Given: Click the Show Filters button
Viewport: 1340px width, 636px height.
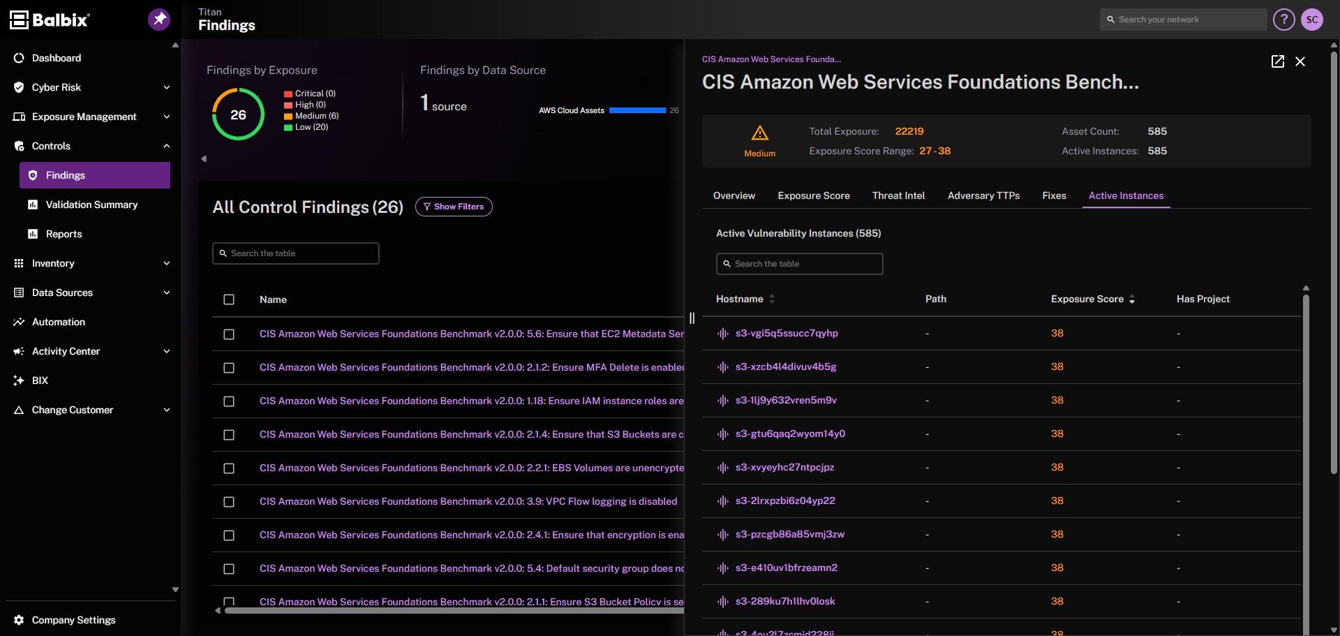Looking at the screenshot, I should click(x=454, y=207).
